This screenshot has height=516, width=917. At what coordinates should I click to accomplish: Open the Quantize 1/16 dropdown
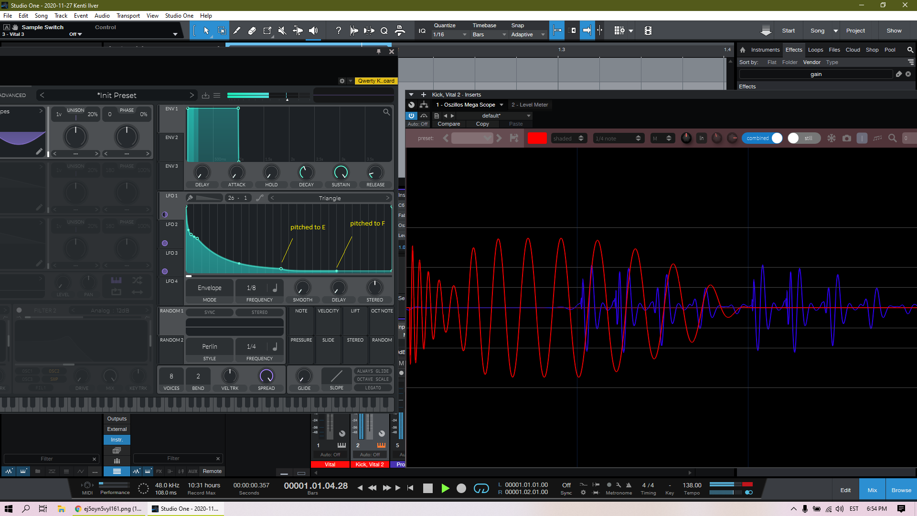click(x=449, y=34)
